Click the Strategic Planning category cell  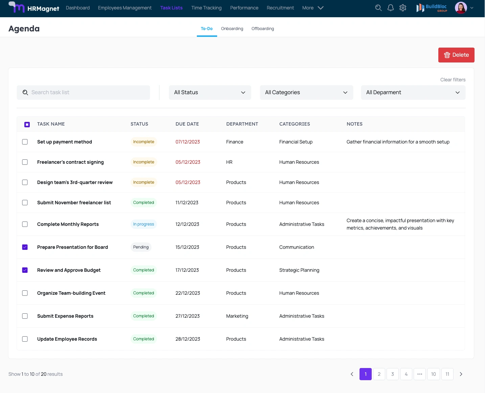pyautogui.click(x=299, y=270)
